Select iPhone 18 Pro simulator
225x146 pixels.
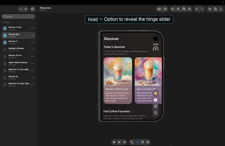pyautogui.click(x=18, y=56)
